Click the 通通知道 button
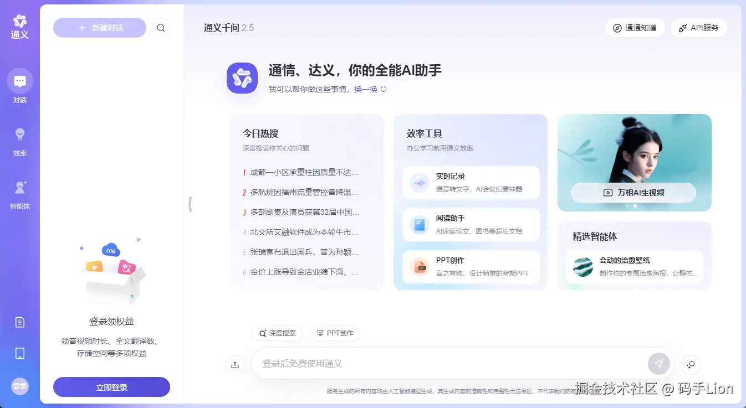 point(635,28)
